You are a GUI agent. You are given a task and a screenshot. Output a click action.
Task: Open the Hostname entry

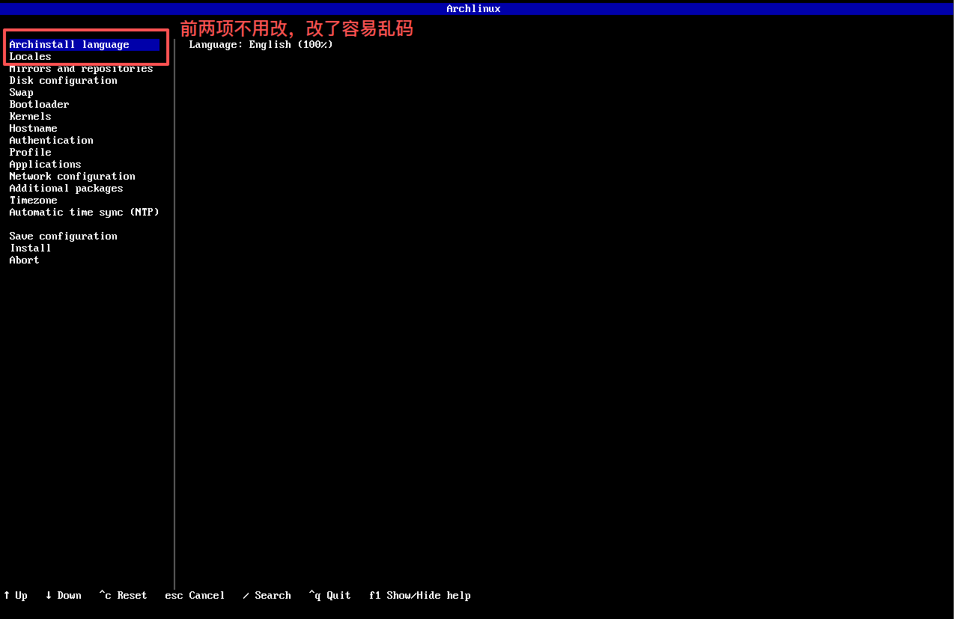pos(33,129)
